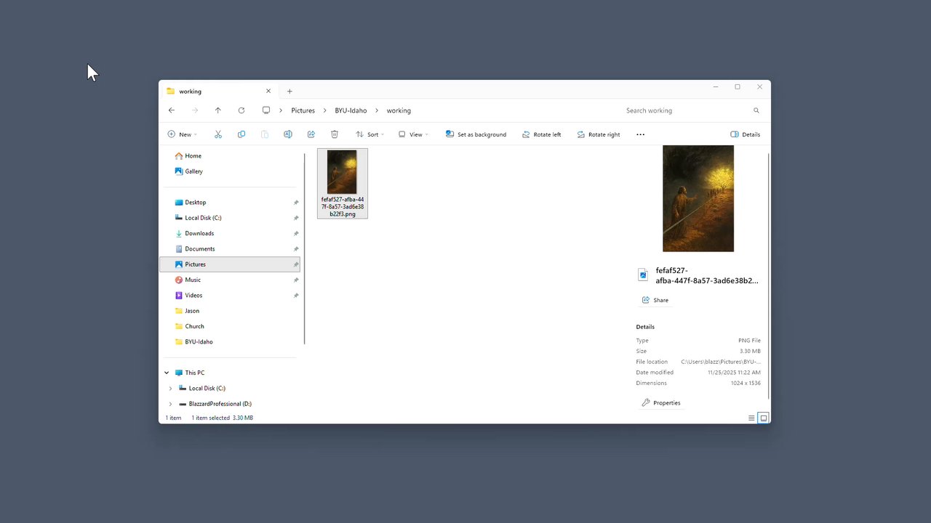931x523 pixels.
Task: Click the Share icon in toolbar
Action: (311, 134)
